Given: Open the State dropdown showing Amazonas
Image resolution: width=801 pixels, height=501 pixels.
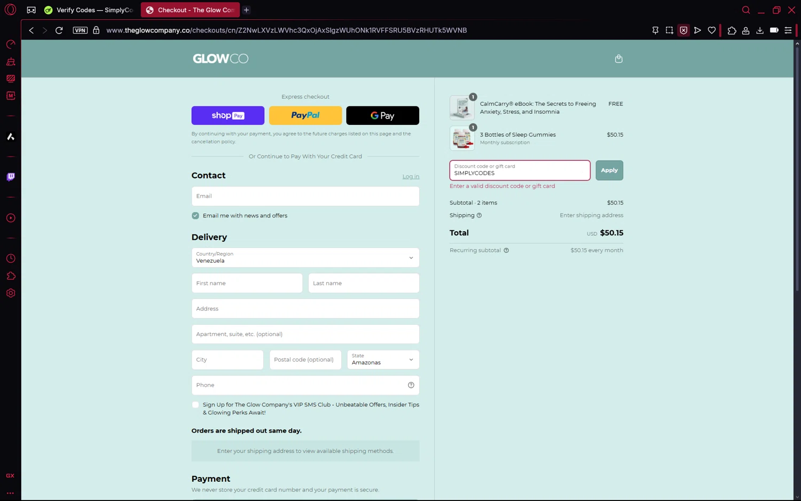Looking at the screenshot, I should [383, 359].
